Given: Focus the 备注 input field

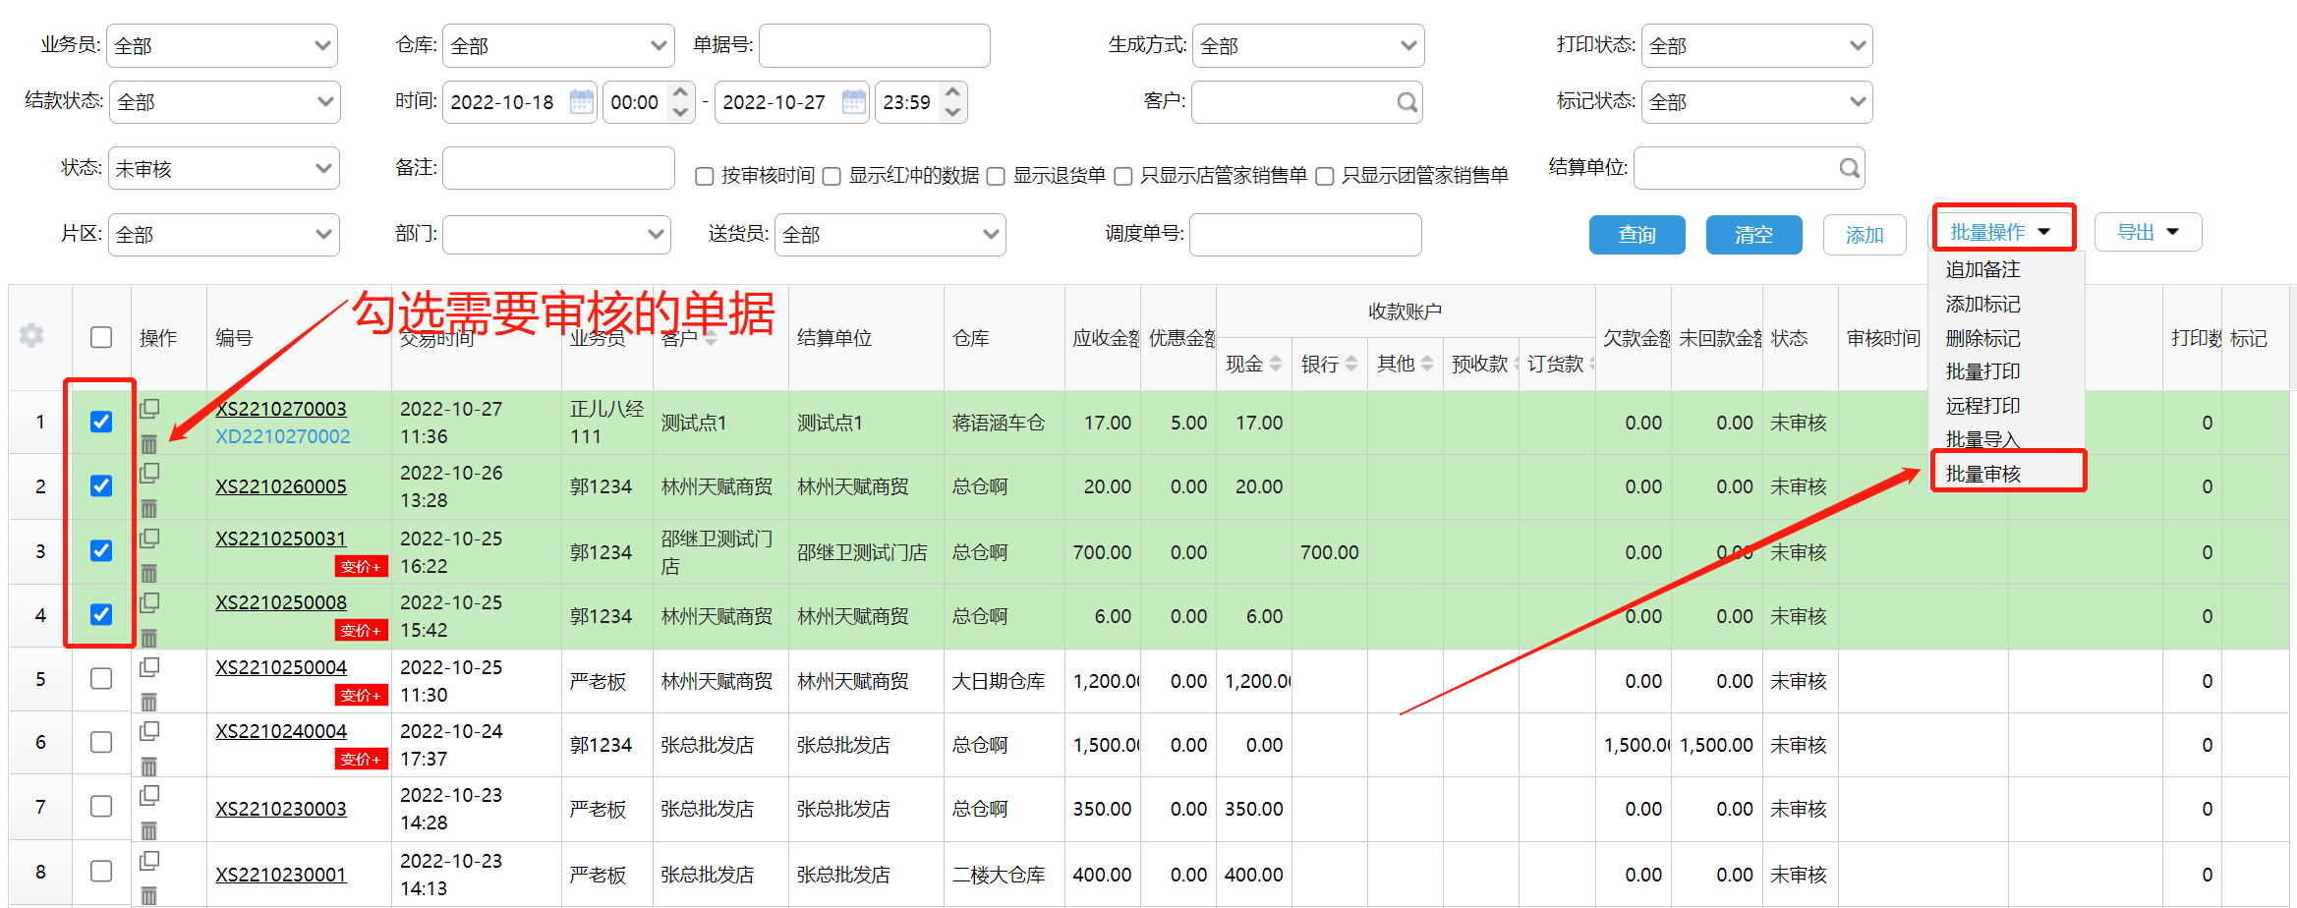Looking at the screenshot, I should pyautogui.click(x=558, y=168).
